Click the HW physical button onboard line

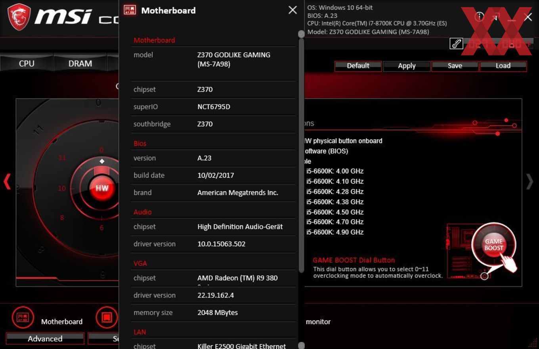pos(343,141)
